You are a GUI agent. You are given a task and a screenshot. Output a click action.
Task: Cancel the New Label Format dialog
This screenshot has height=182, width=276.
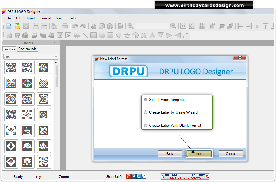pyautogui.click(x=231, y=154)
